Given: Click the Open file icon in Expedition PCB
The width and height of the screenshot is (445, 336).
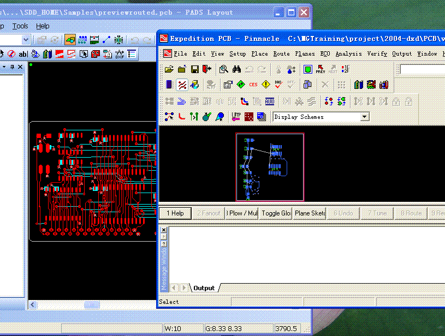Looking at the screenshot, I should (x=169, y=69).
